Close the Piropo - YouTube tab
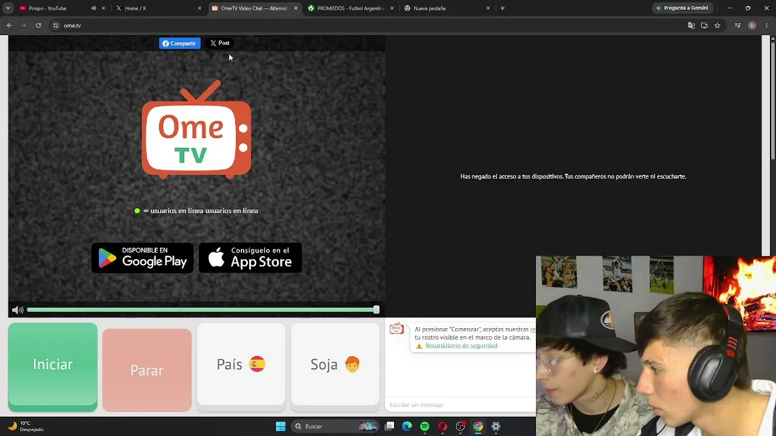The height and width of the screenshot is (436, 776). click(104, 8)
